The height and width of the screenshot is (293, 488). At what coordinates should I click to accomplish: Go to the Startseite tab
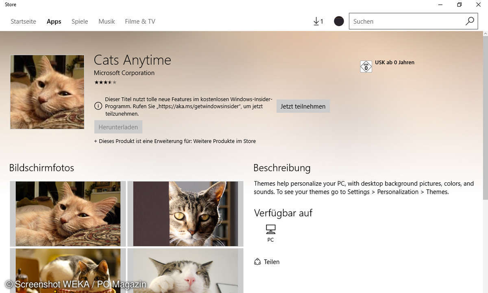pyautogui.click(x=23, y=22)
